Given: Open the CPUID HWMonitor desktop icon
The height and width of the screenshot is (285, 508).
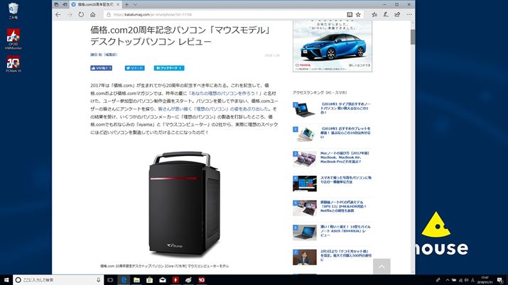Looking at the screenshot, I should pyautogui.click(x=12, y=38).
